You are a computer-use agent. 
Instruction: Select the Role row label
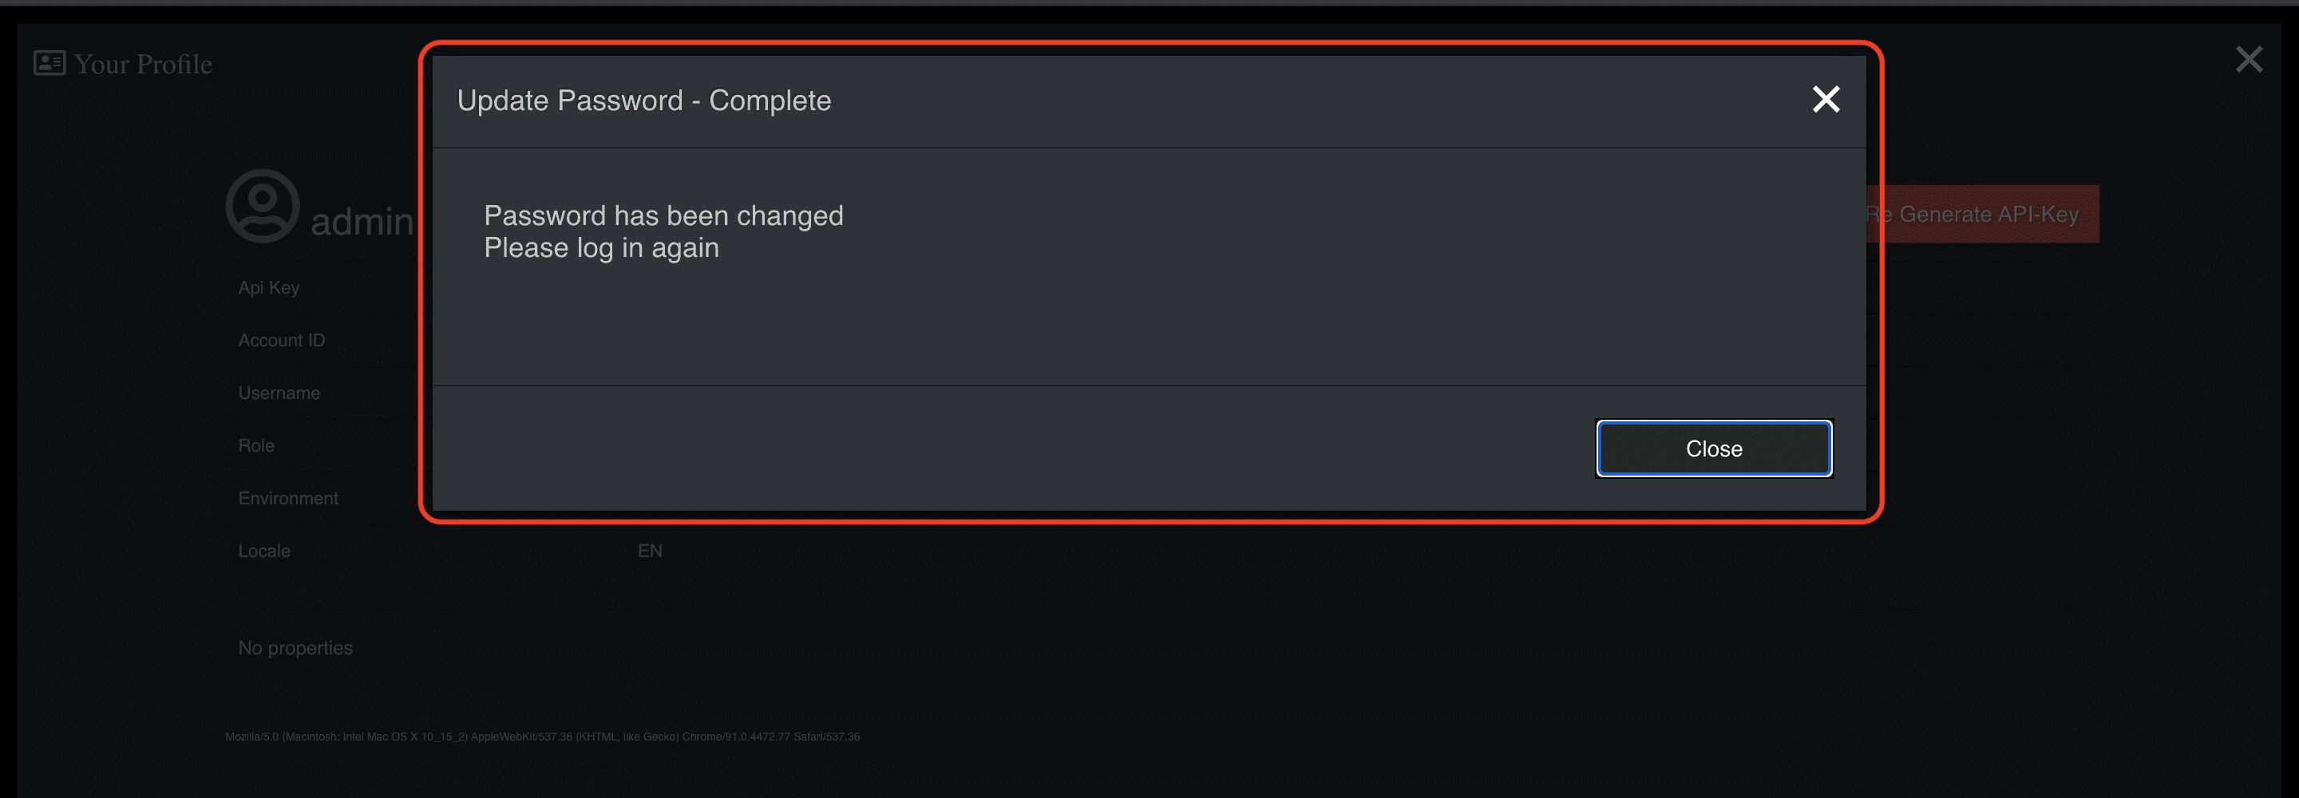tap(256, 445)
